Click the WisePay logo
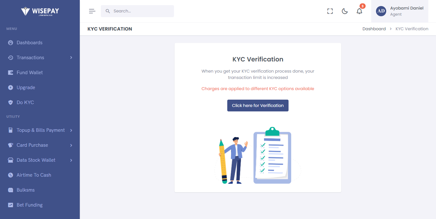 (40, 11)
